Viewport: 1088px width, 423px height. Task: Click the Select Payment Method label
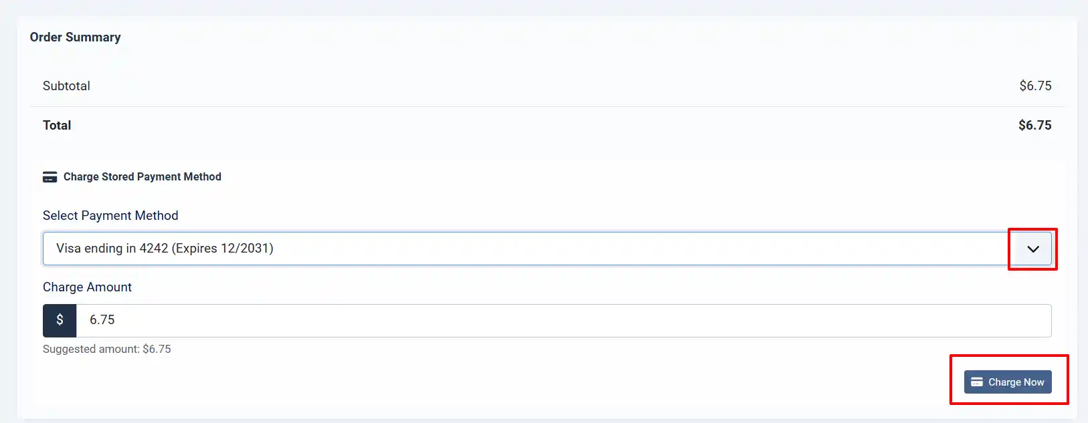pos(110,215)
